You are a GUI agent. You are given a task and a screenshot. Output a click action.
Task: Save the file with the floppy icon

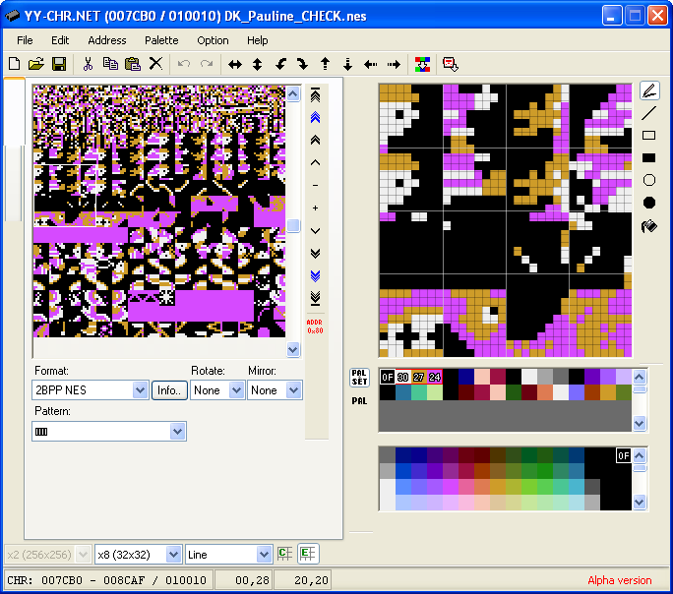click(59, 64)
